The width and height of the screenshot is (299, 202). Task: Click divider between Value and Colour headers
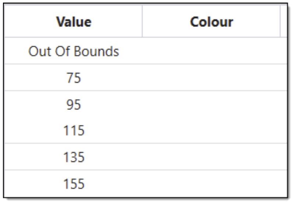142,21
